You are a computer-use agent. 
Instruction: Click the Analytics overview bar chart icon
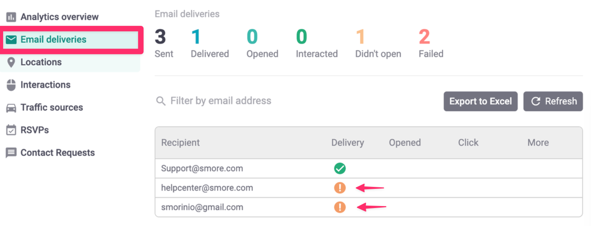(x=11, y=17)
